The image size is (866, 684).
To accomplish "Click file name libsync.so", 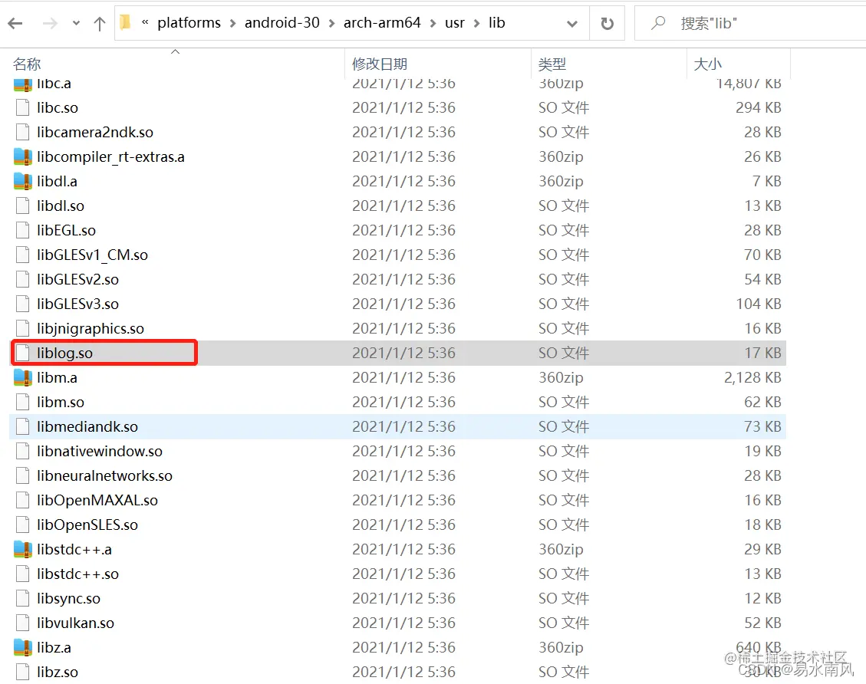I will click(x=68, y=598).
